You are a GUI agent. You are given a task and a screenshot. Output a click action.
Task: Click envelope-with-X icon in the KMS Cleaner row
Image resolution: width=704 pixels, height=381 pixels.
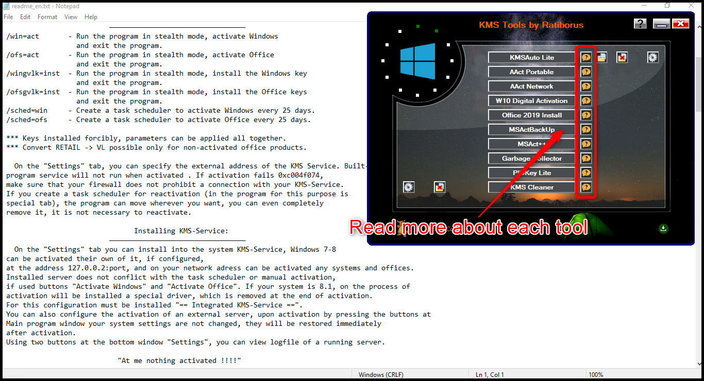coord(440,187)
